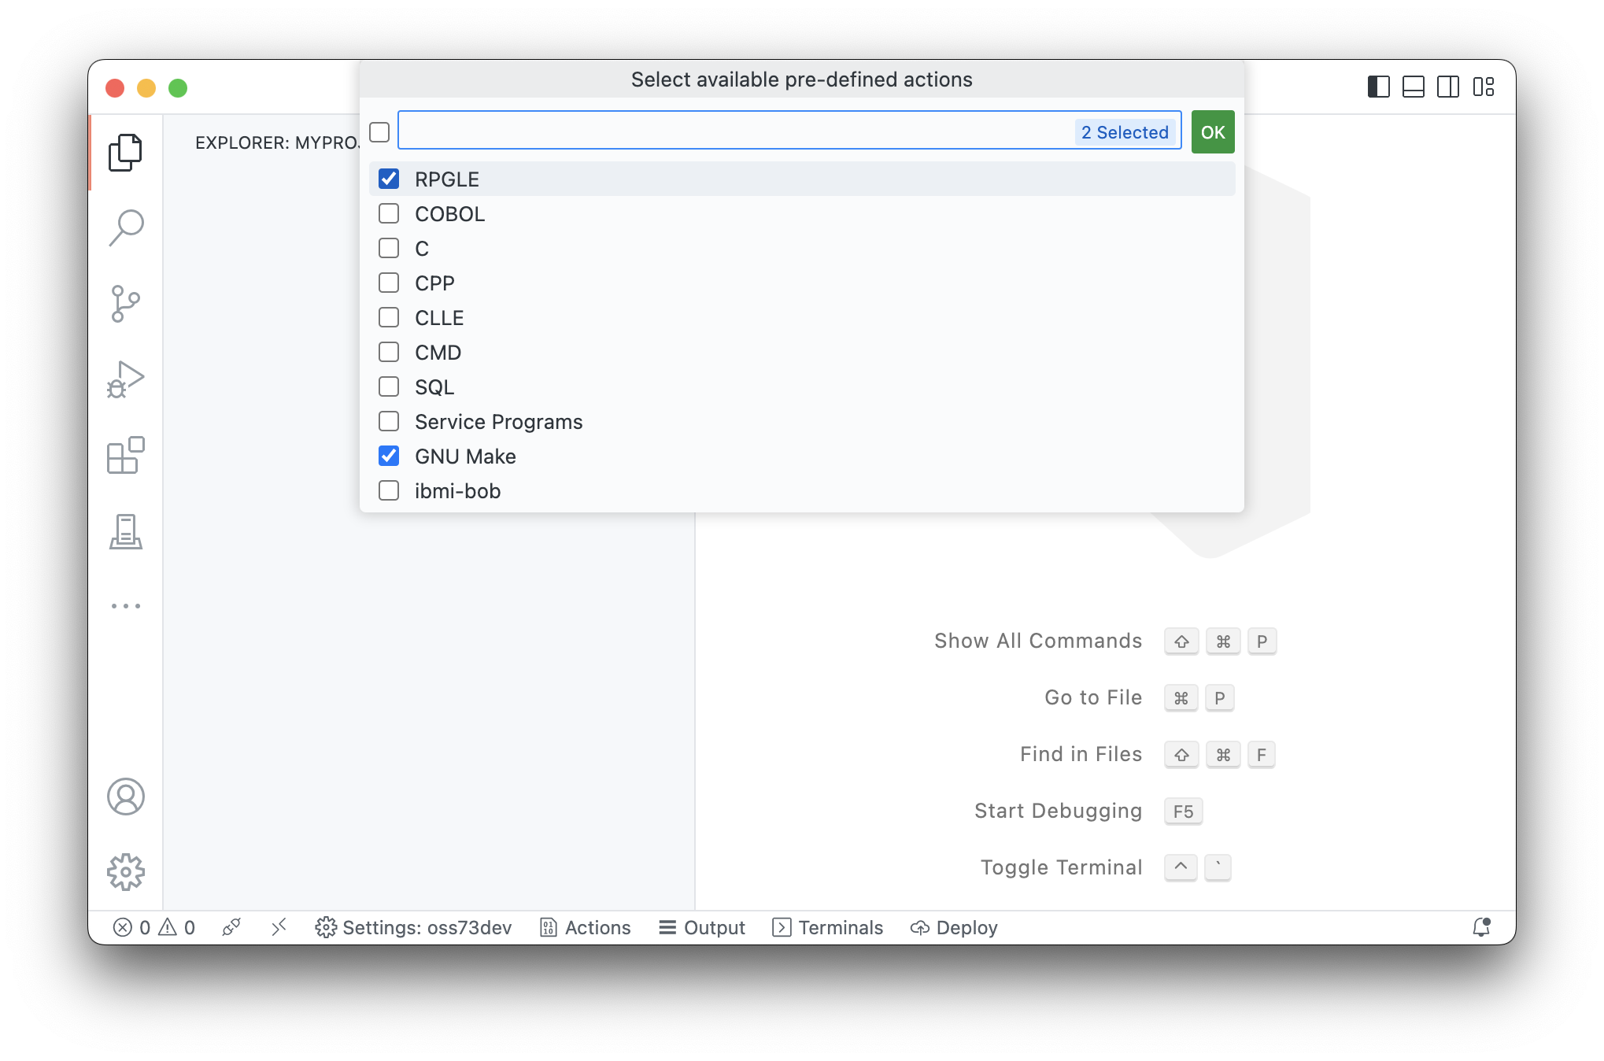Image resolution: width=1604 pixels, height=1061 pixels.
Task: Confirm selection with the OK button
Action: coord(1212,131)
